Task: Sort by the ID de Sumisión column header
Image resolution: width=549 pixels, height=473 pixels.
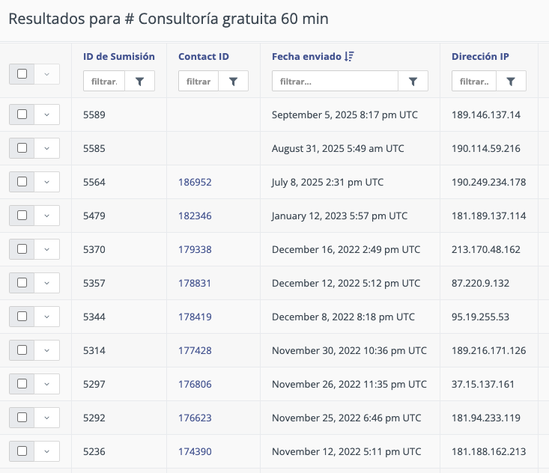Action: click(x=118, y=57)
